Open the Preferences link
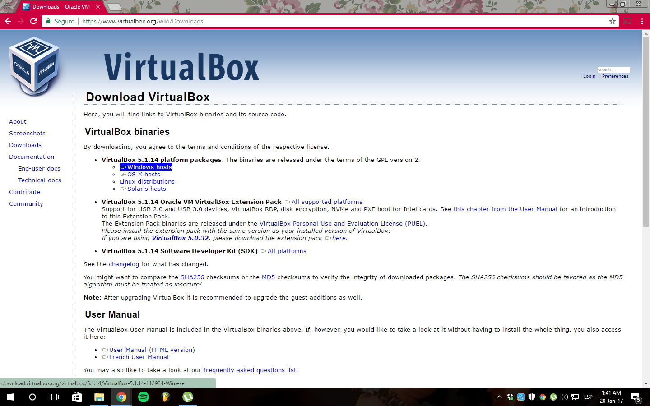 tap(615, 76)
